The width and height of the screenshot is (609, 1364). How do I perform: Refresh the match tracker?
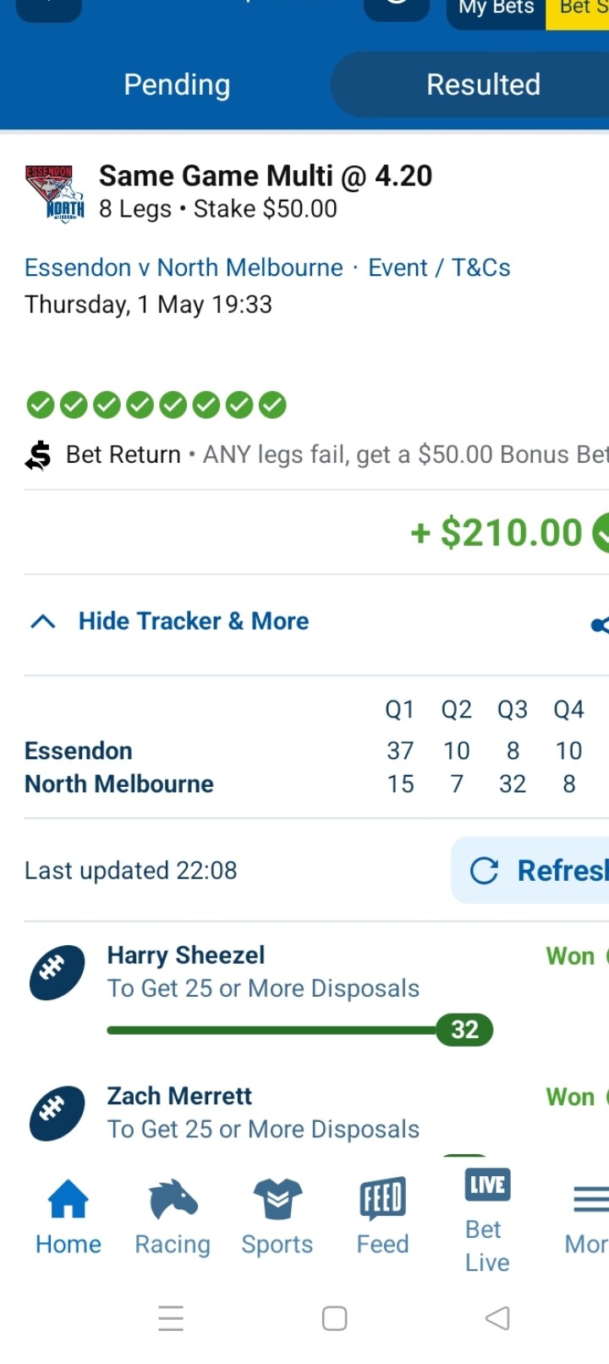[530, 871]
